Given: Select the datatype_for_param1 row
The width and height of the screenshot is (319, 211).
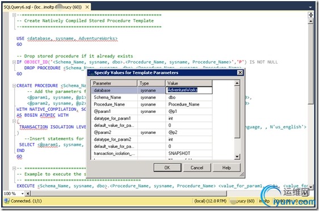Looking at the screenshot, I should [x=152, y=119].
